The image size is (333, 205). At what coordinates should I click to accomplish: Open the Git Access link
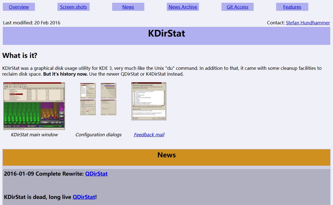pyautogui.click(x=238, y=7)
